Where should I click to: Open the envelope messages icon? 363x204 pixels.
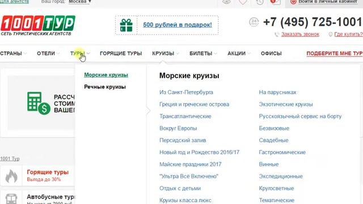click(x=276, y=2)
